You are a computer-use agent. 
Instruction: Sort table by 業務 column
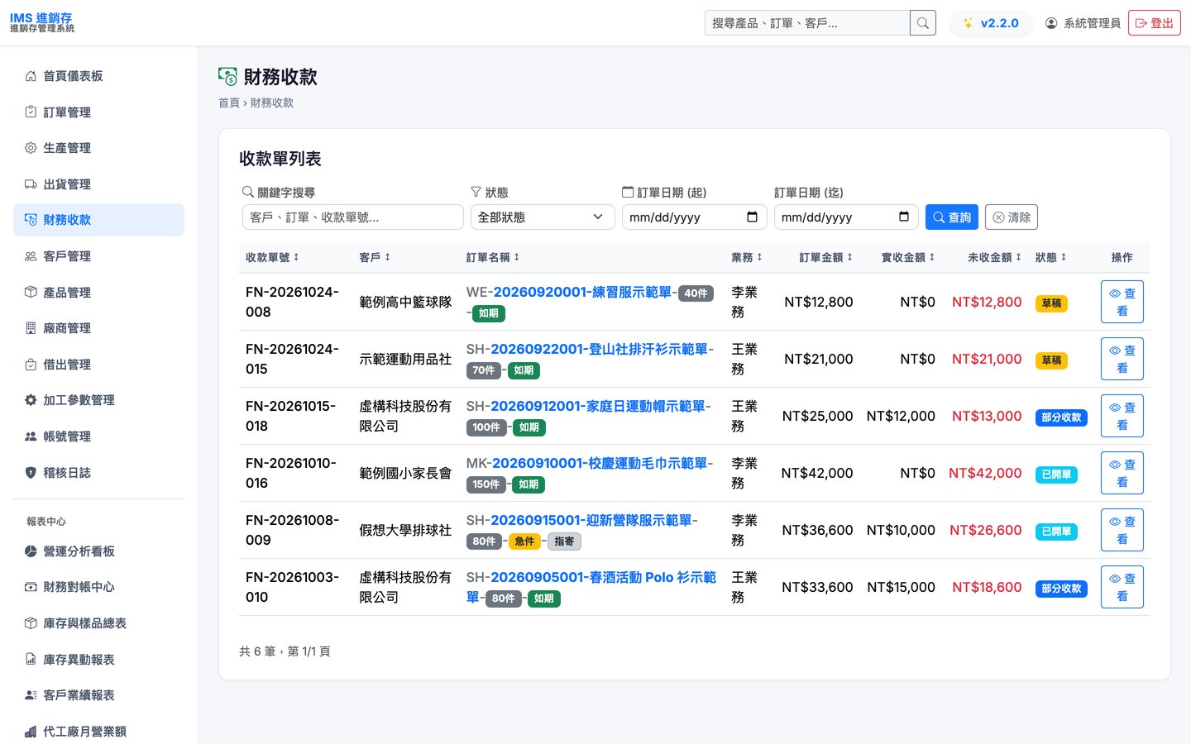click(x=747, y=258)
